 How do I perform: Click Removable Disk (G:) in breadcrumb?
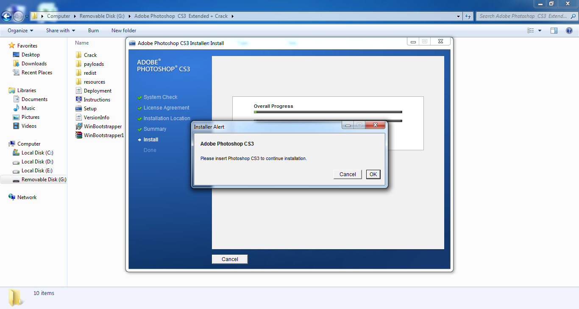tap(102, 16)
